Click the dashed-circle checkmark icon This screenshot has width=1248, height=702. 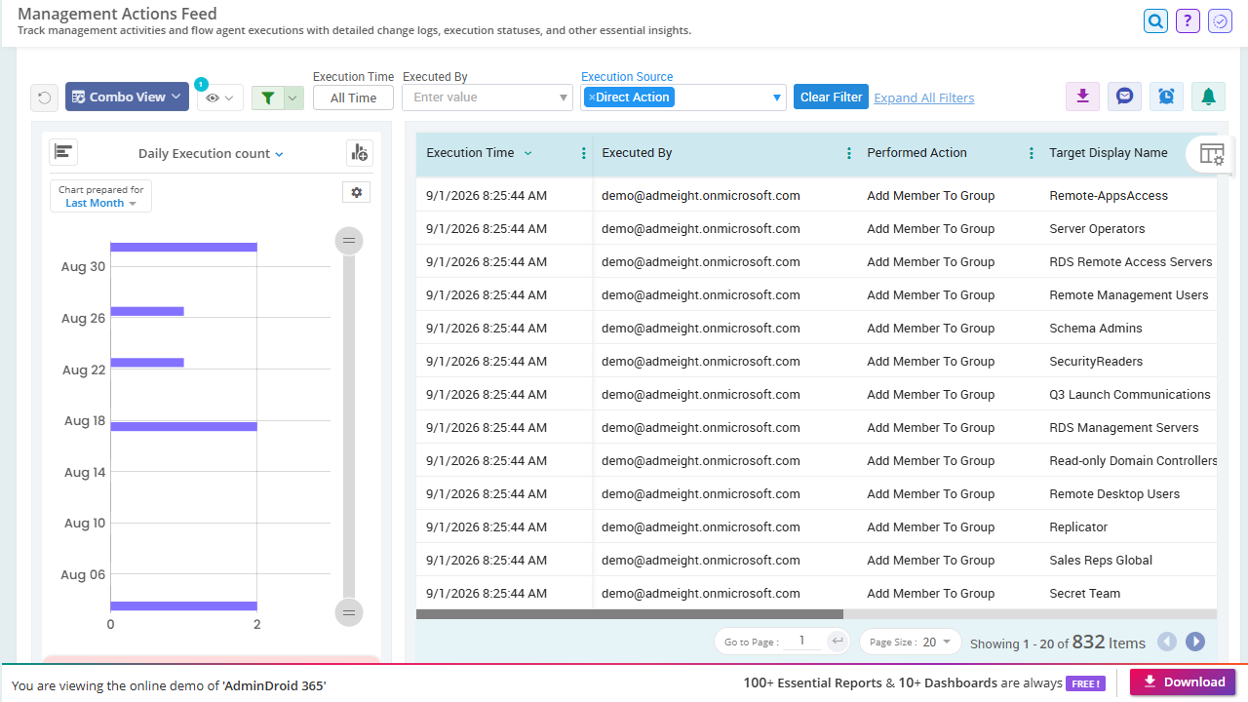click(1220, 20)
